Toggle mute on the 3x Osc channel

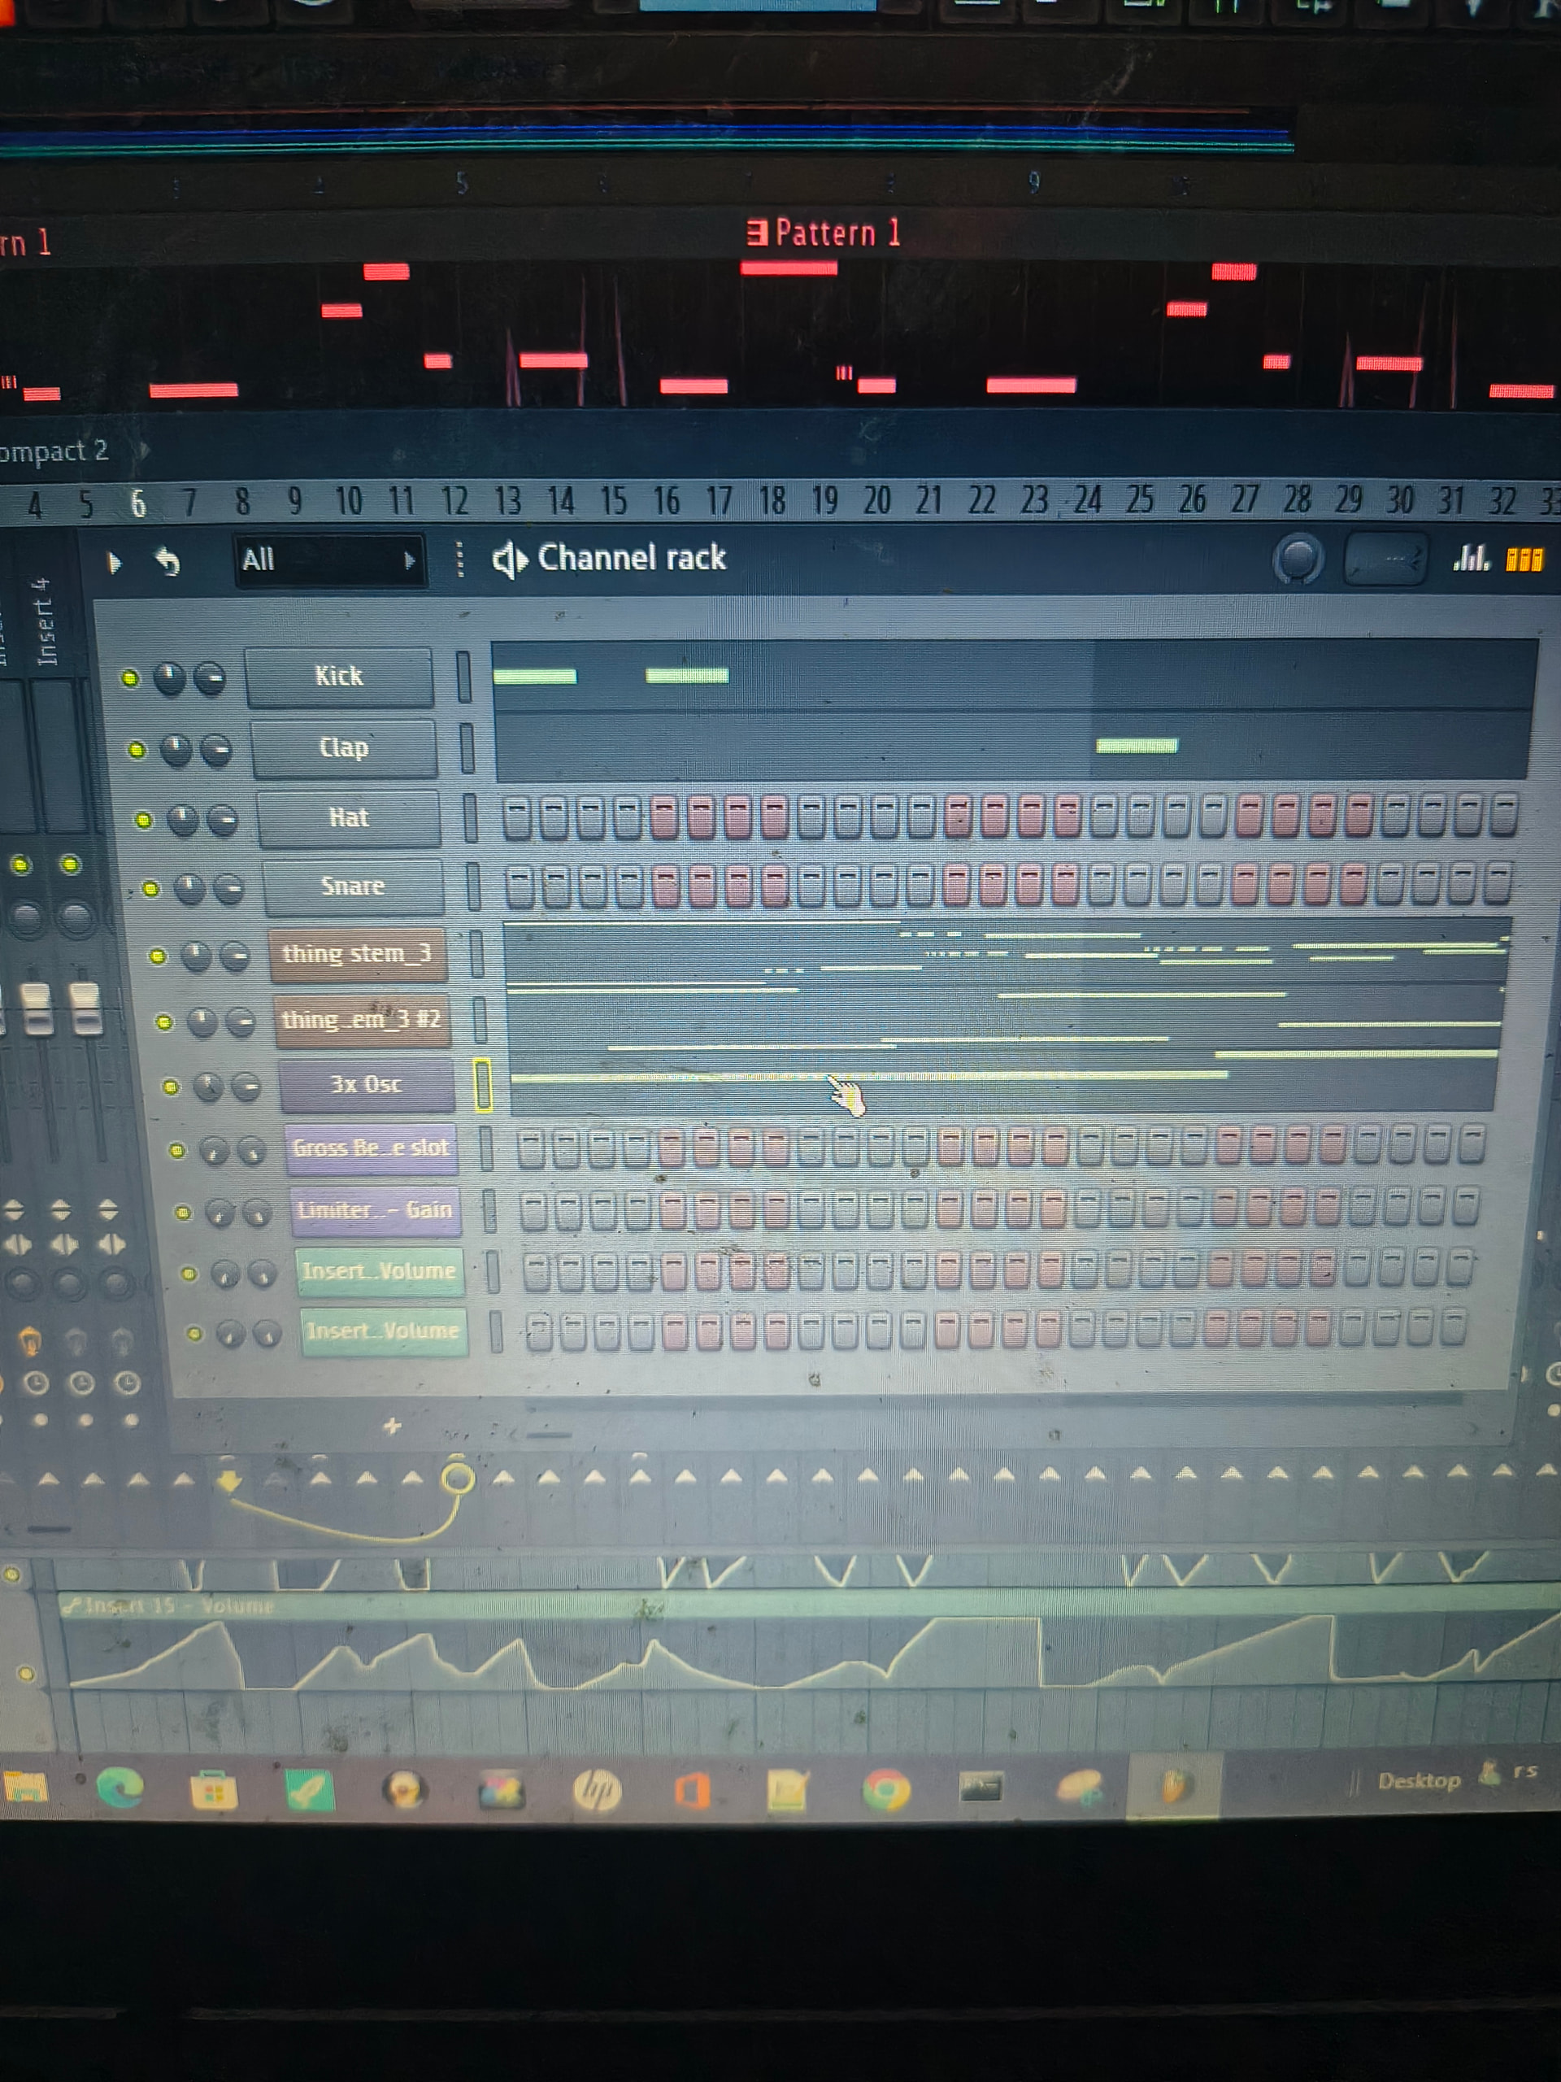click(x=170, y=1087)
